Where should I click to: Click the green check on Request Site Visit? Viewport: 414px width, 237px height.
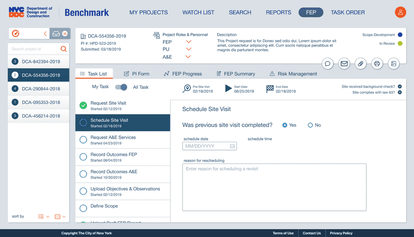(x=83, y=105)
